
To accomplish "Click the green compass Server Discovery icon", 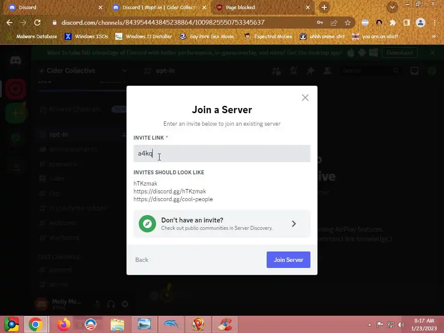I will [x=147, y=224].
